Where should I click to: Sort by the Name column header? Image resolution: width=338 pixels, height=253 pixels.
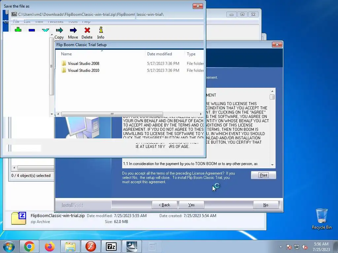[x=66, y=54]
